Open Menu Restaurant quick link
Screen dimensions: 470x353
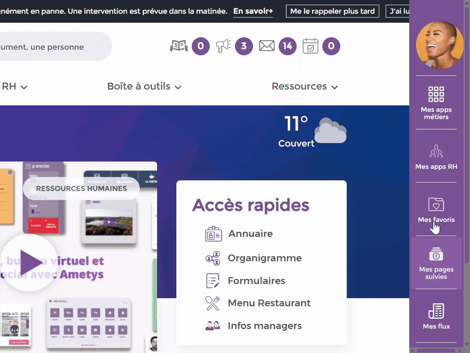click(x=269, y=303)
